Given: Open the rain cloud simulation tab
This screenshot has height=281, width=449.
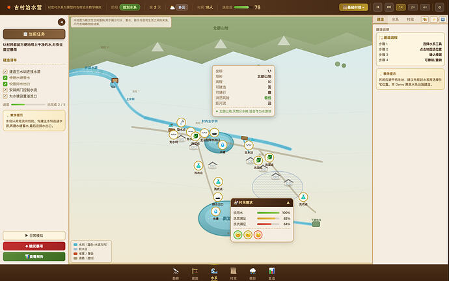Looking at the screenshot, I should coord(252,273).
